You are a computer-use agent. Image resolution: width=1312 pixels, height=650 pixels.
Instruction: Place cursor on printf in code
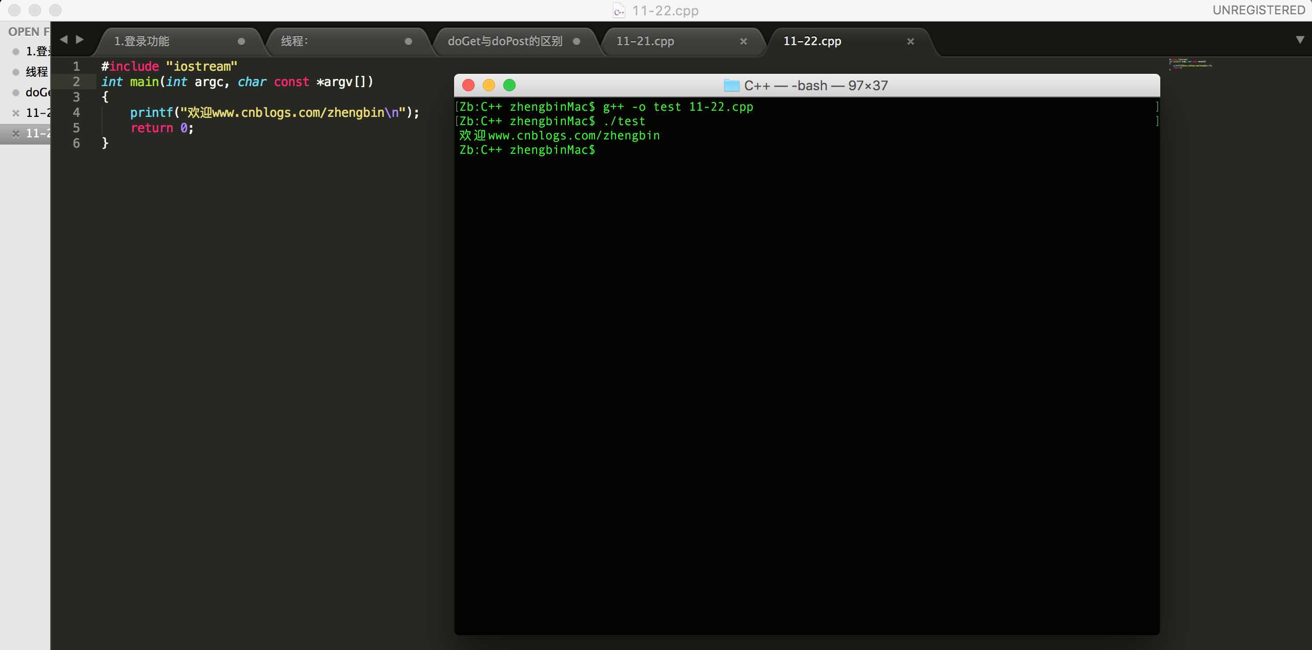(151, 113)
